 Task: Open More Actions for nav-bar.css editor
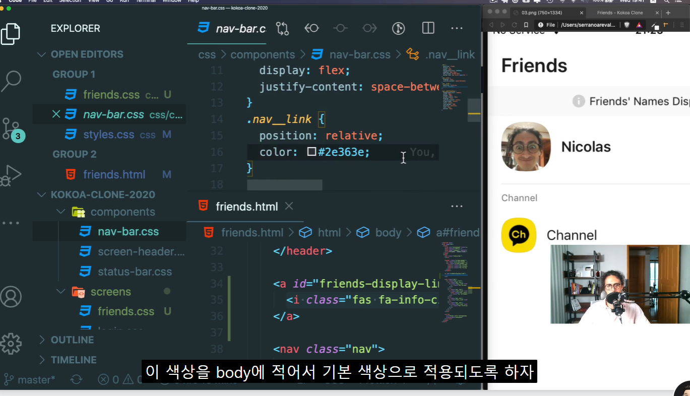tap(457, 28)
